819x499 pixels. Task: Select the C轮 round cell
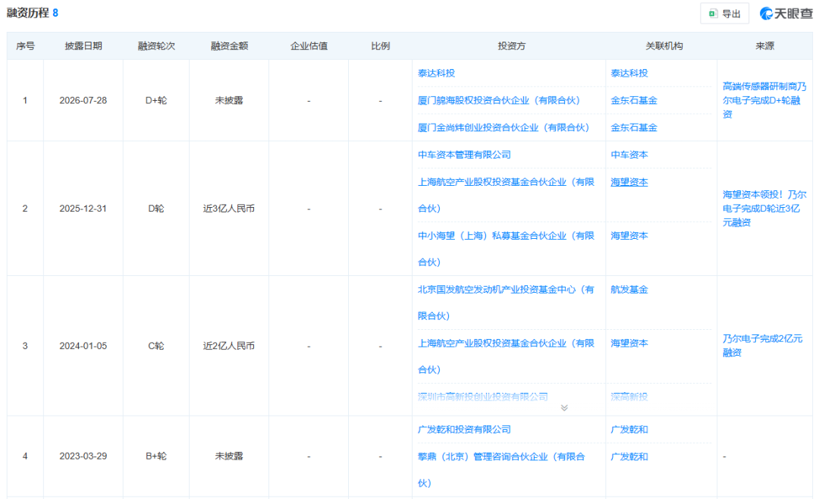(156, 346)
